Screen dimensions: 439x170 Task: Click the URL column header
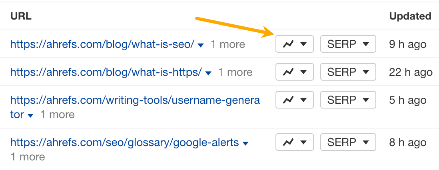(x=21, y=16)
